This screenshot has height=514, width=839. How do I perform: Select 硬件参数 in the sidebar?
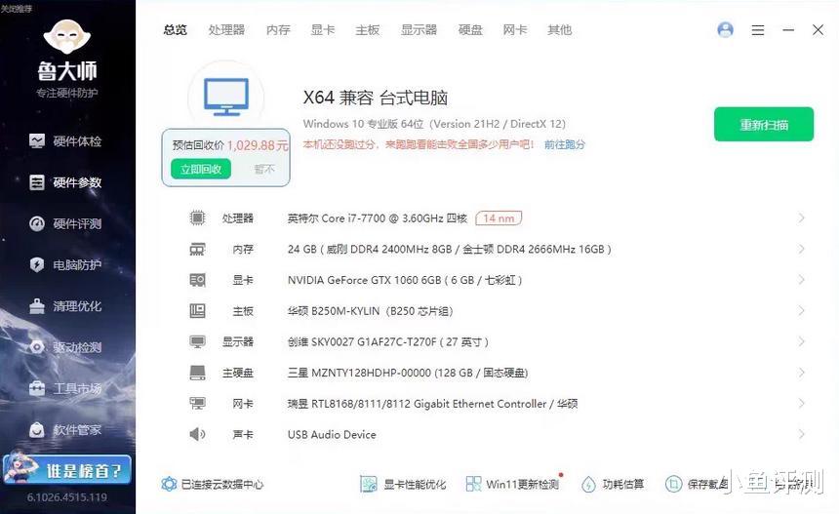coord(65,182)
